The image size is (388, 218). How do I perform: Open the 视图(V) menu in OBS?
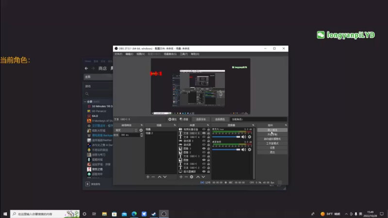tap(140, 54)
